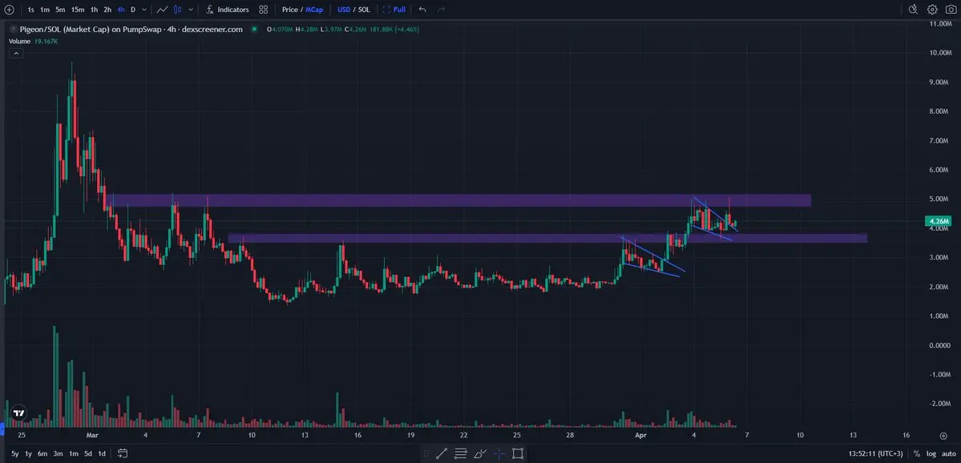The image size is (961, 463).
Task: Open the quick search lightning icon
Action: [913, 9]
